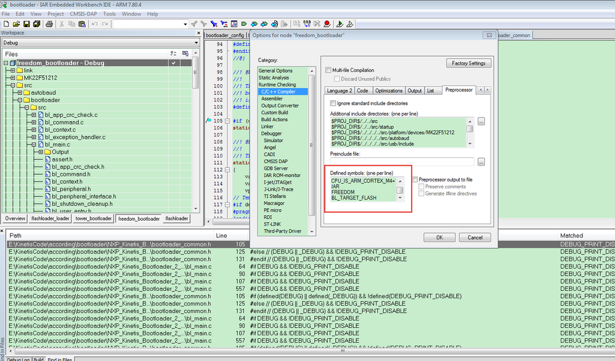Click the Cancel button in Options dialog
Screen dimensions: 615x361
(475, 237)
